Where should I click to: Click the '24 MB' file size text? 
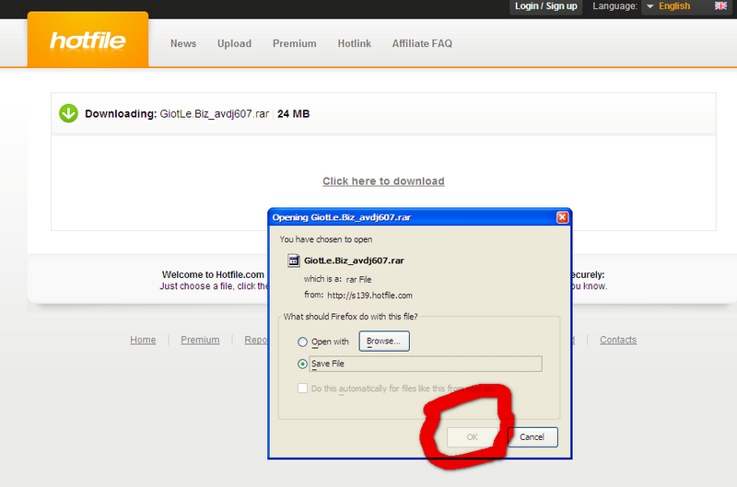coord(293,114)
